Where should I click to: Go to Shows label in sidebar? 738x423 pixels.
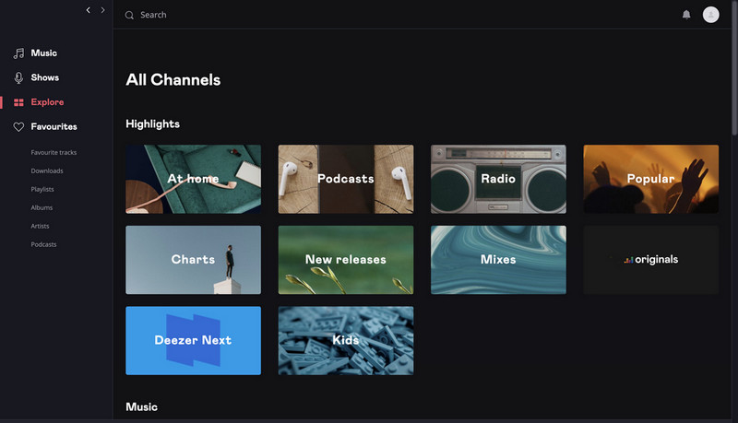point(44,77)
